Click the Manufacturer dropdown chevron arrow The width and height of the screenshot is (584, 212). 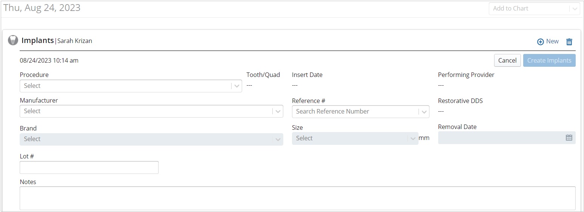278,111
